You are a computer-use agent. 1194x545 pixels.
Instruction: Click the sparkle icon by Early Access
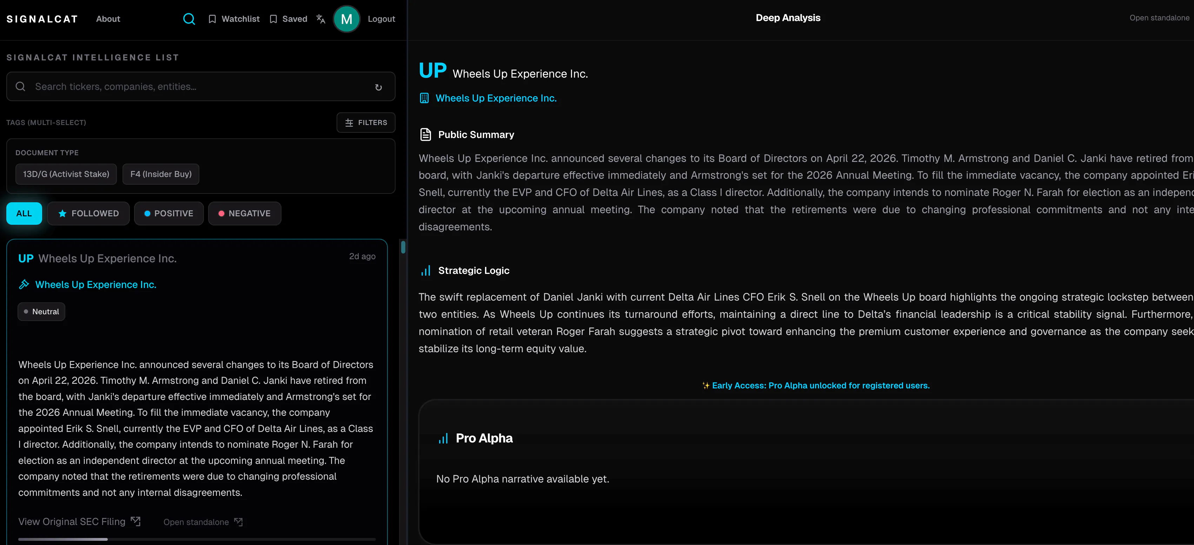pos(706,386)
